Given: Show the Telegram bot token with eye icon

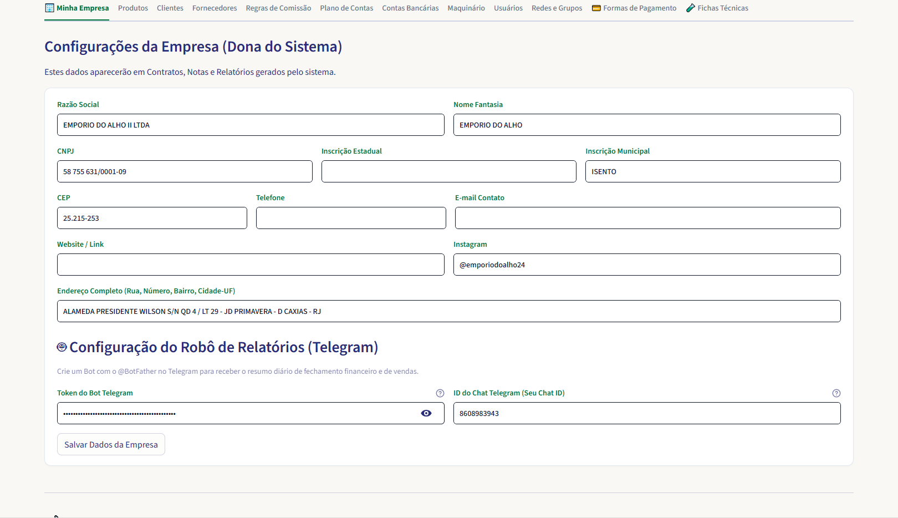Looking at the screenshot, I should pyautogui.click(x=426, y=413).
